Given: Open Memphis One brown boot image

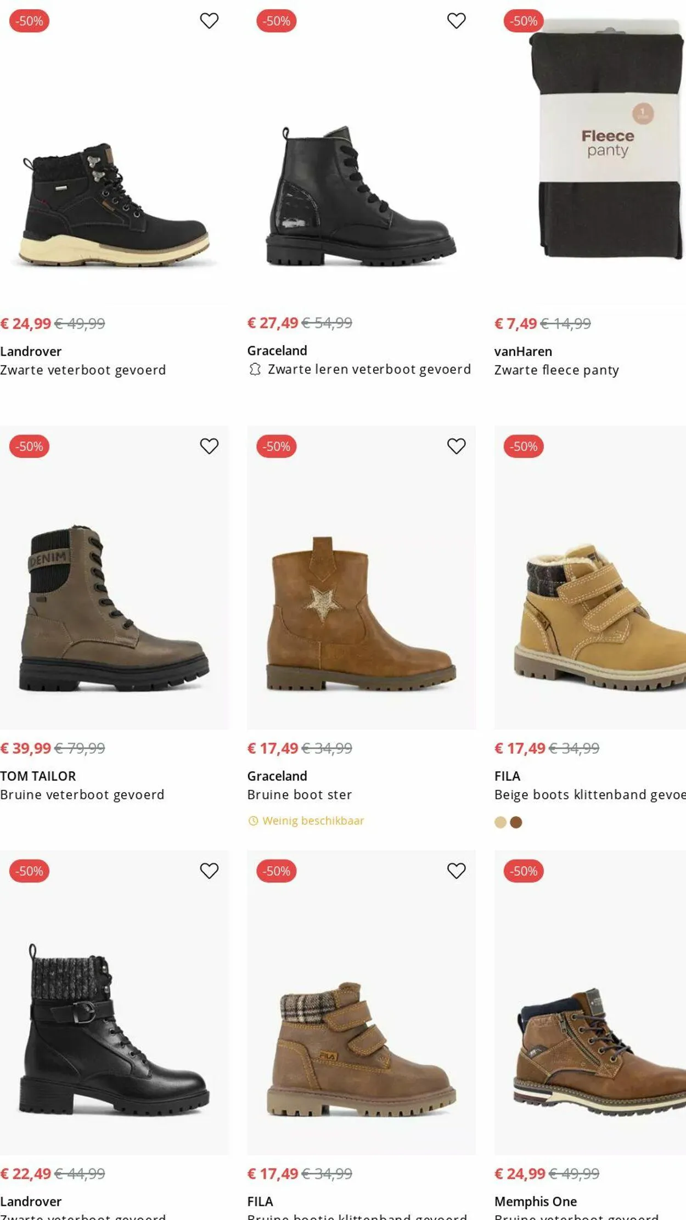Looking at the screenshot, I should 590,1048.
